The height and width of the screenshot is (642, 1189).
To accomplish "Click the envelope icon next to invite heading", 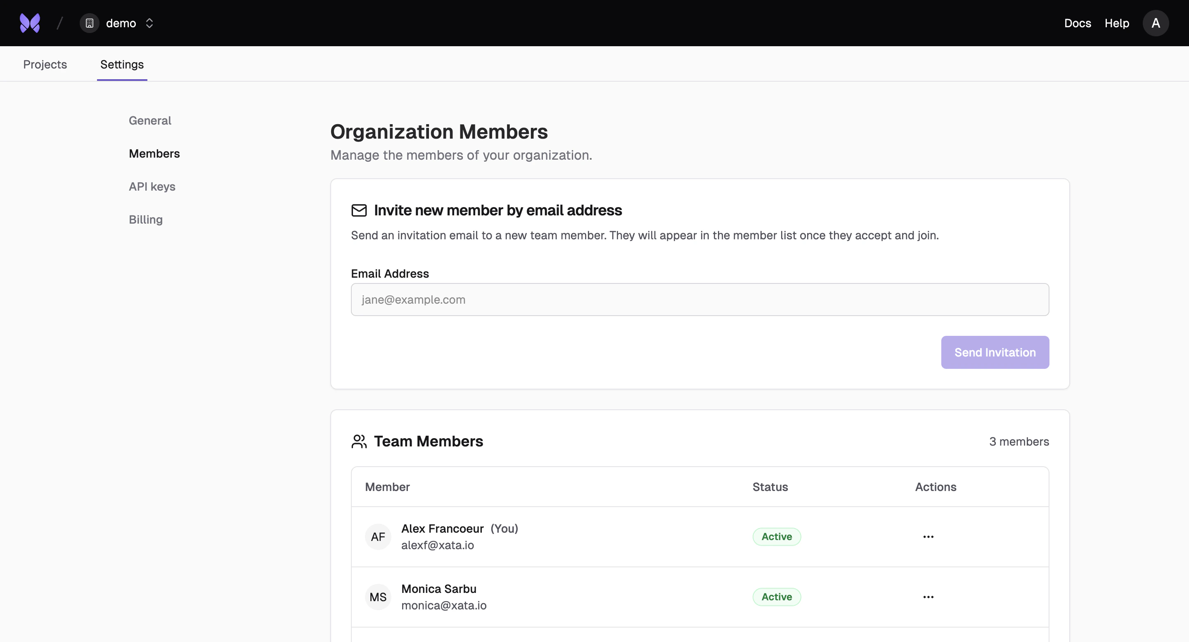I will pyautogui.click(x=359, y=210).
